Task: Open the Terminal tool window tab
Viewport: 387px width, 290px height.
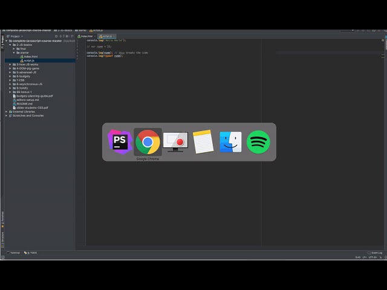Action: pos(13,253)
